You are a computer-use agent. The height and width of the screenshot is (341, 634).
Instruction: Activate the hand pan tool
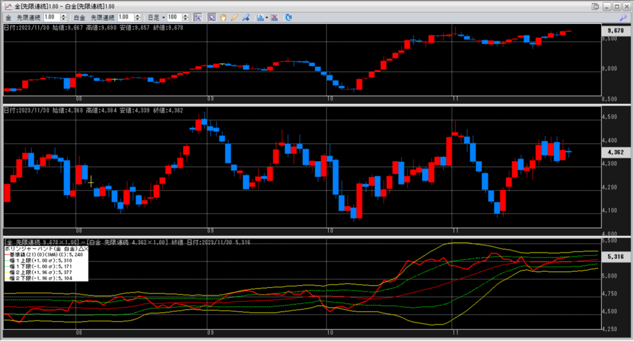(223, 17)
